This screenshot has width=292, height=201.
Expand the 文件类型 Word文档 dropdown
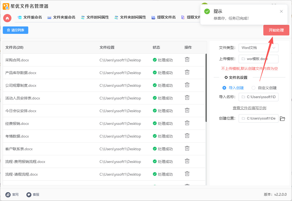tap(258, 48)
